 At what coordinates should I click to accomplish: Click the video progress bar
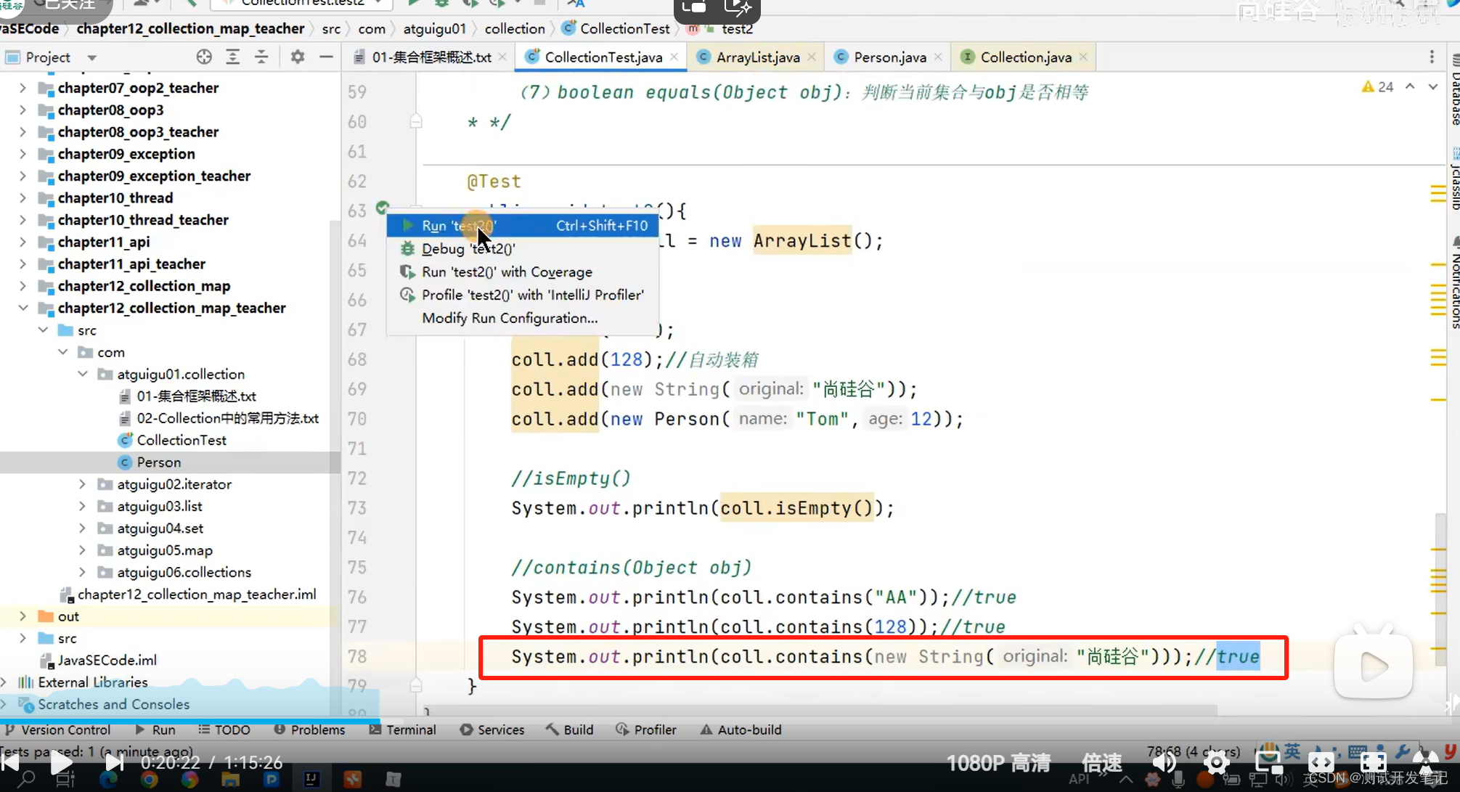click(x=730, y=721)
